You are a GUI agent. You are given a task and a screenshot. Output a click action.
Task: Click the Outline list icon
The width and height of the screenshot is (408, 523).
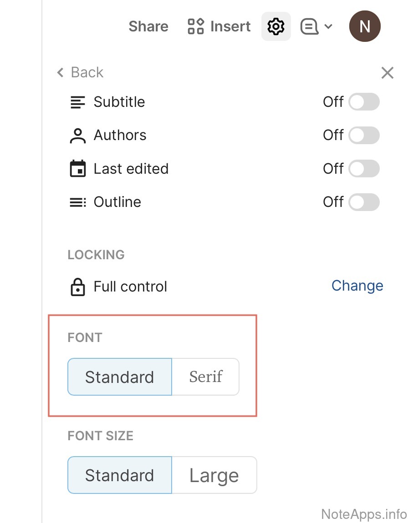click(78, 202)
